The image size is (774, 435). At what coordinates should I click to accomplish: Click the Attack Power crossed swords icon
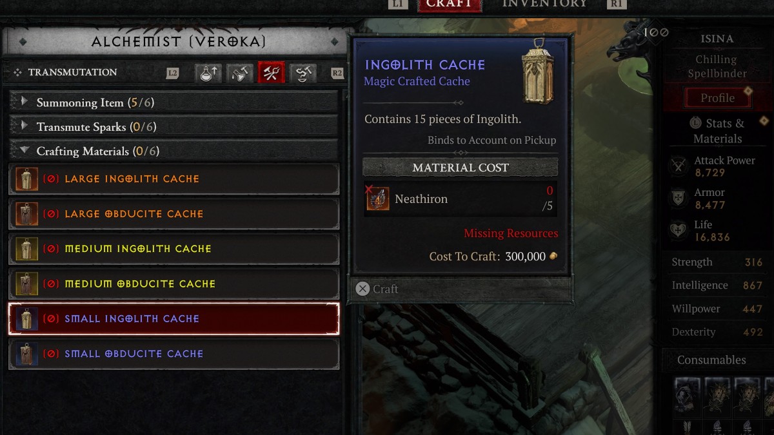(679, 166)
